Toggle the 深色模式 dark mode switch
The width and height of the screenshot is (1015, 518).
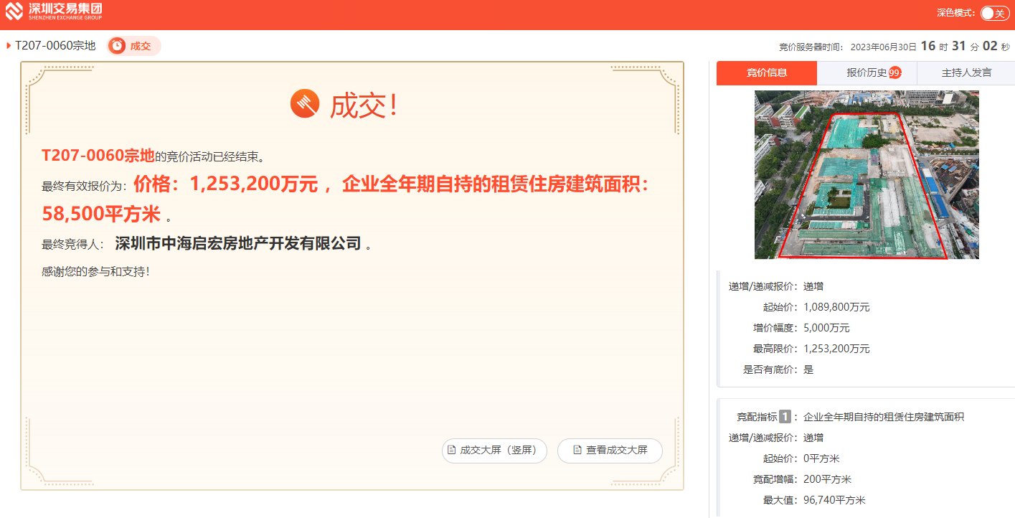click(x=995, y=13)
